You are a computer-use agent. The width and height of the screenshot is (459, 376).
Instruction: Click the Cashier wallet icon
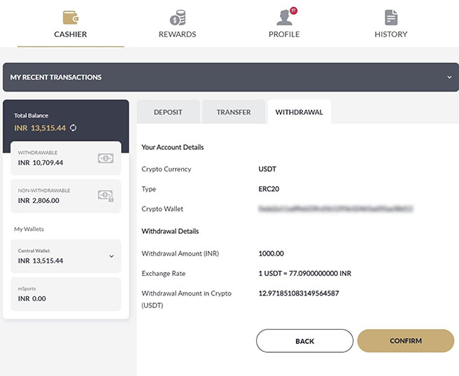coord(71,18)
